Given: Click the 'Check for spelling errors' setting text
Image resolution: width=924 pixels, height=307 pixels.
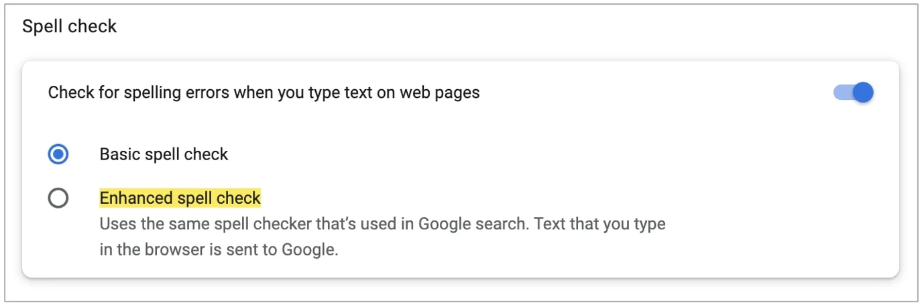Looking at the screenshot, I should tap(264, 93).
